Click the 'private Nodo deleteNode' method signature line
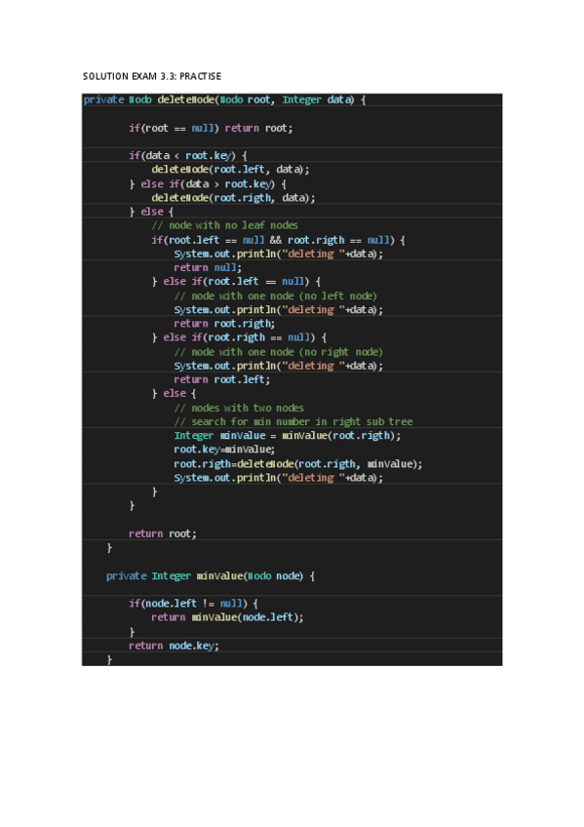Image resolution: width=584 pixels, height=827 pixels. point(224,99)
